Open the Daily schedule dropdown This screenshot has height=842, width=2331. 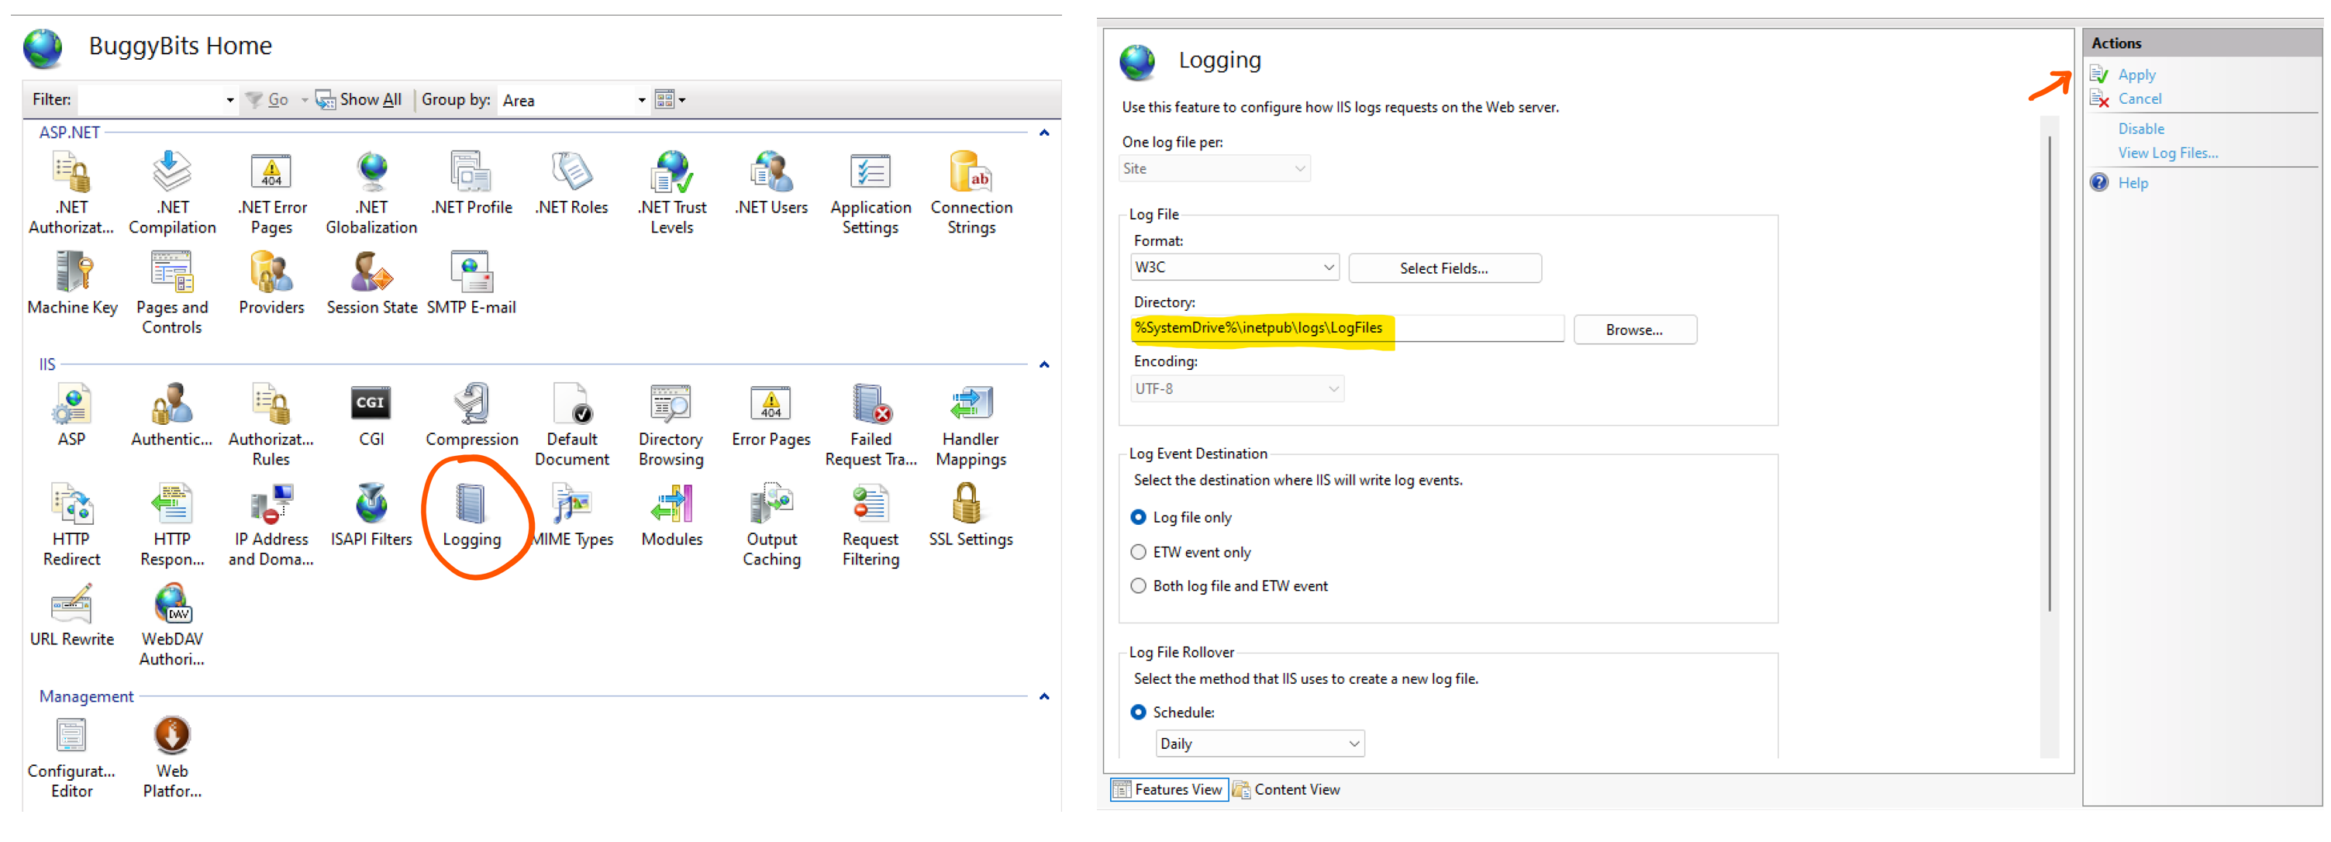1259,744
